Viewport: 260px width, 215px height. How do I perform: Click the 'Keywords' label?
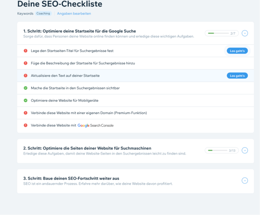pyautogui.click(x=25, y=13)
